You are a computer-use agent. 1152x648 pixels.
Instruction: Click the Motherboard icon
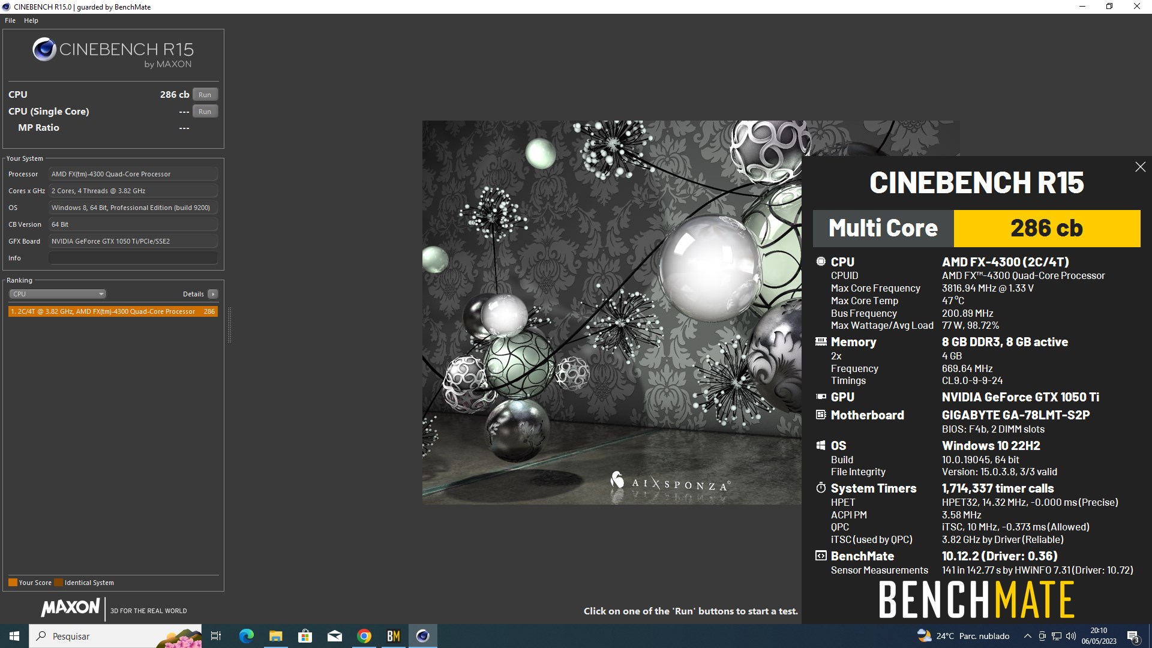coord(821,415)
